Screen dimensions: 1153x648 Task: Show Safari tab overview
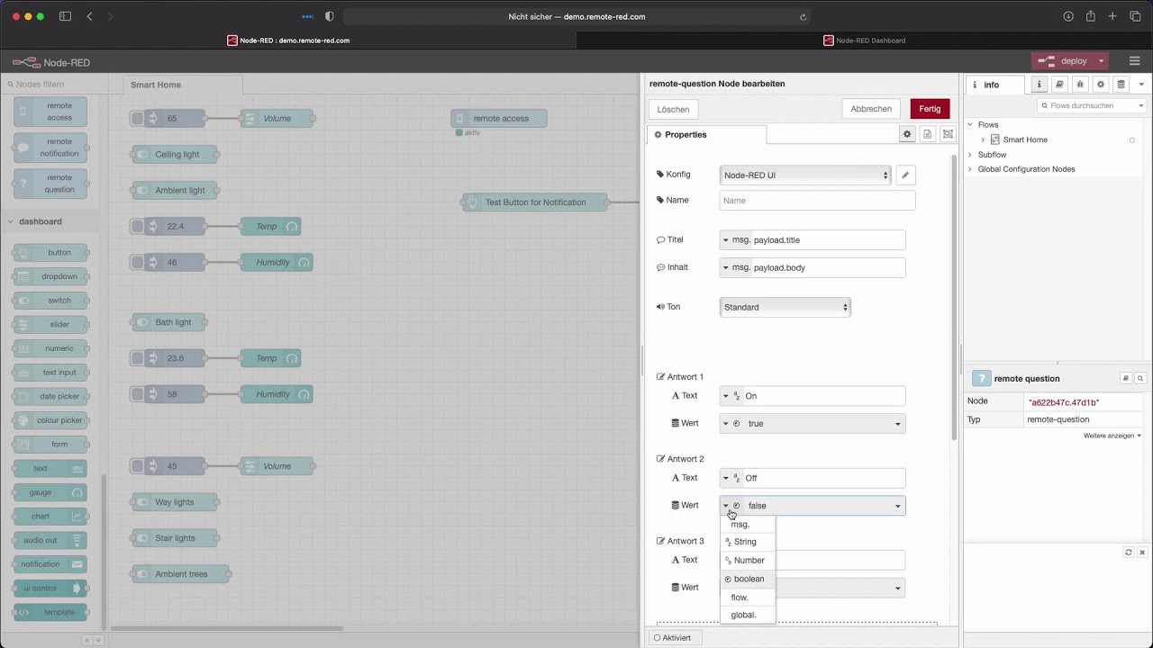click(x=1135, y=16)
